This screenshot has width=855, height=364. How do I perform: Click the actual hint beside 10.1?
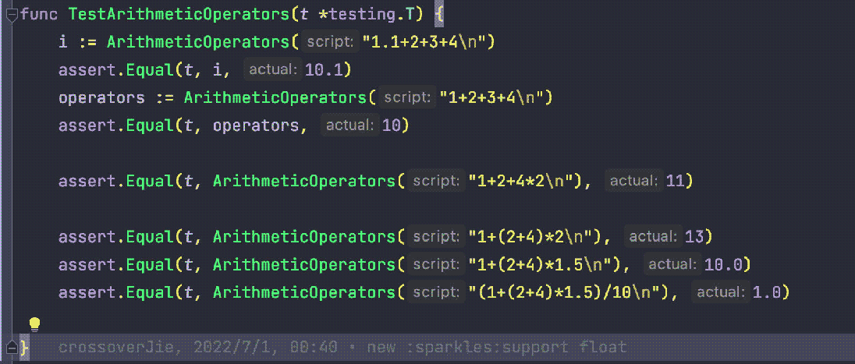click(x=272, y=70)
